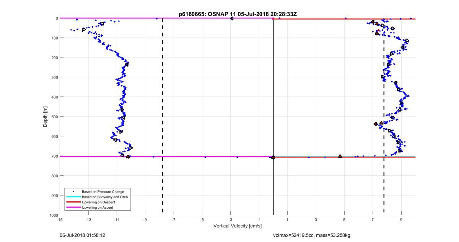Click the x-axis tick label -7
This screenshot has width=459, height=242.
[x=174, y=220]
